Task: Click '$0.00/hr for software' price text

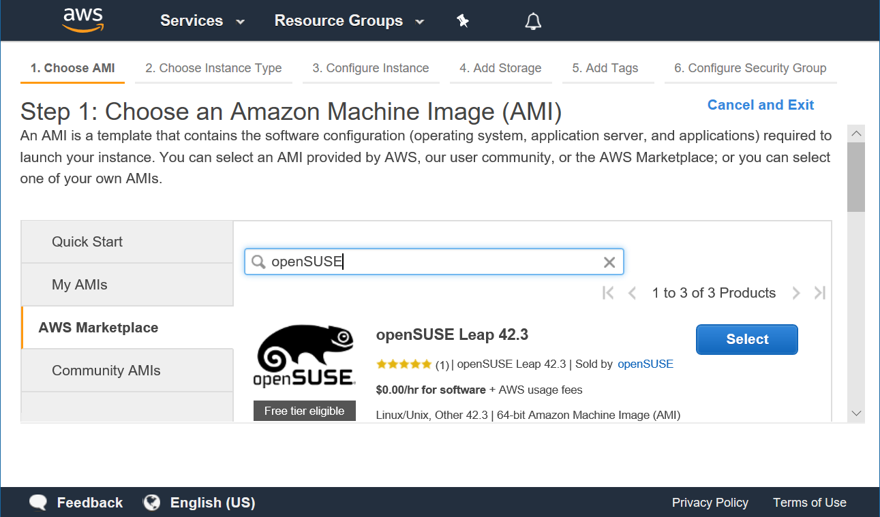Action: coord(431,390)
